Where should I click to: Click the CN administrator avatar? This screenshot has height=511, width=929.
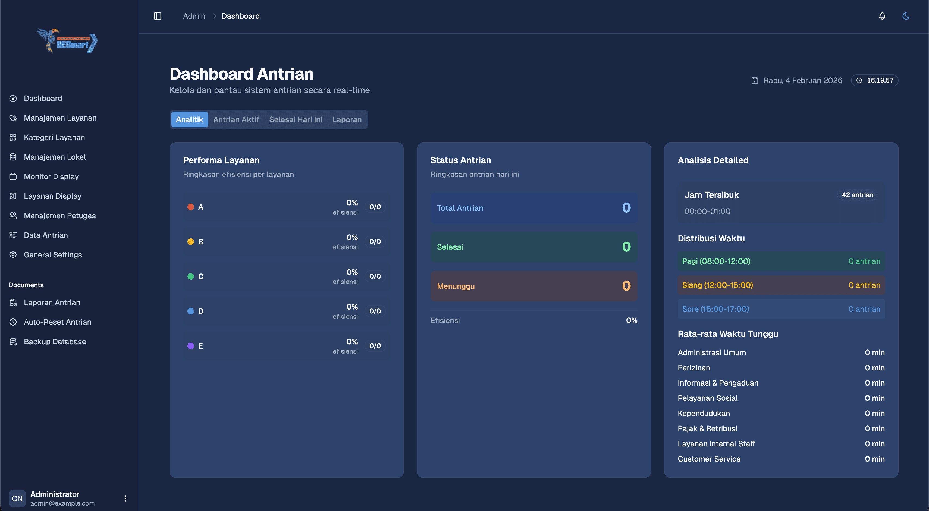point(17,499)
